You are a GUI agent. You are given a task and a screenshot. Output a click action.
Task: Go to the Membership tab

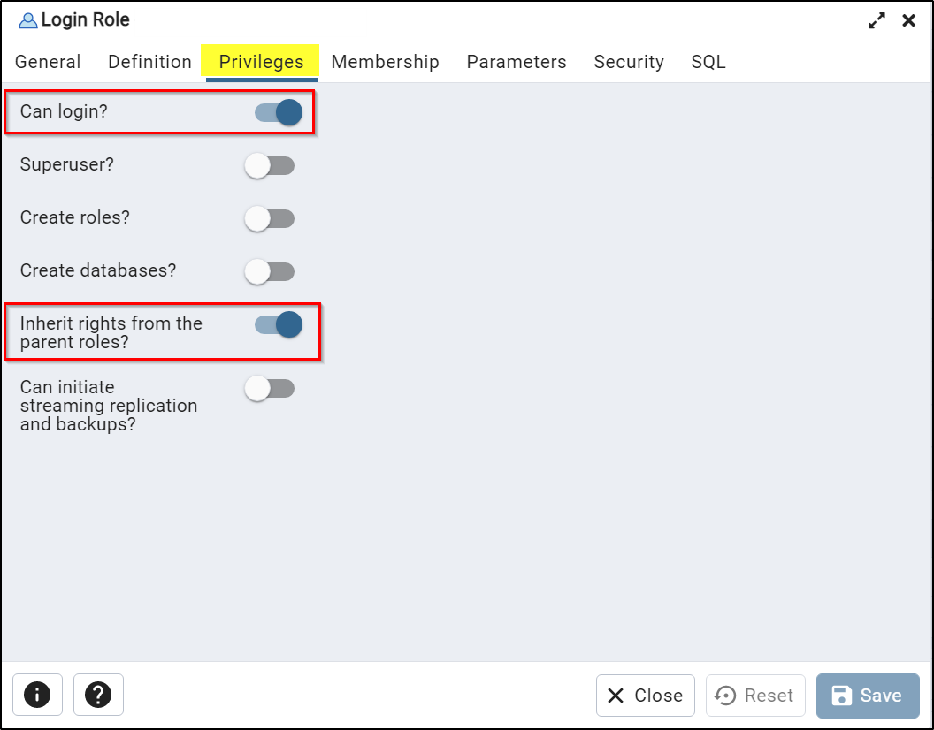coord(386,62)
